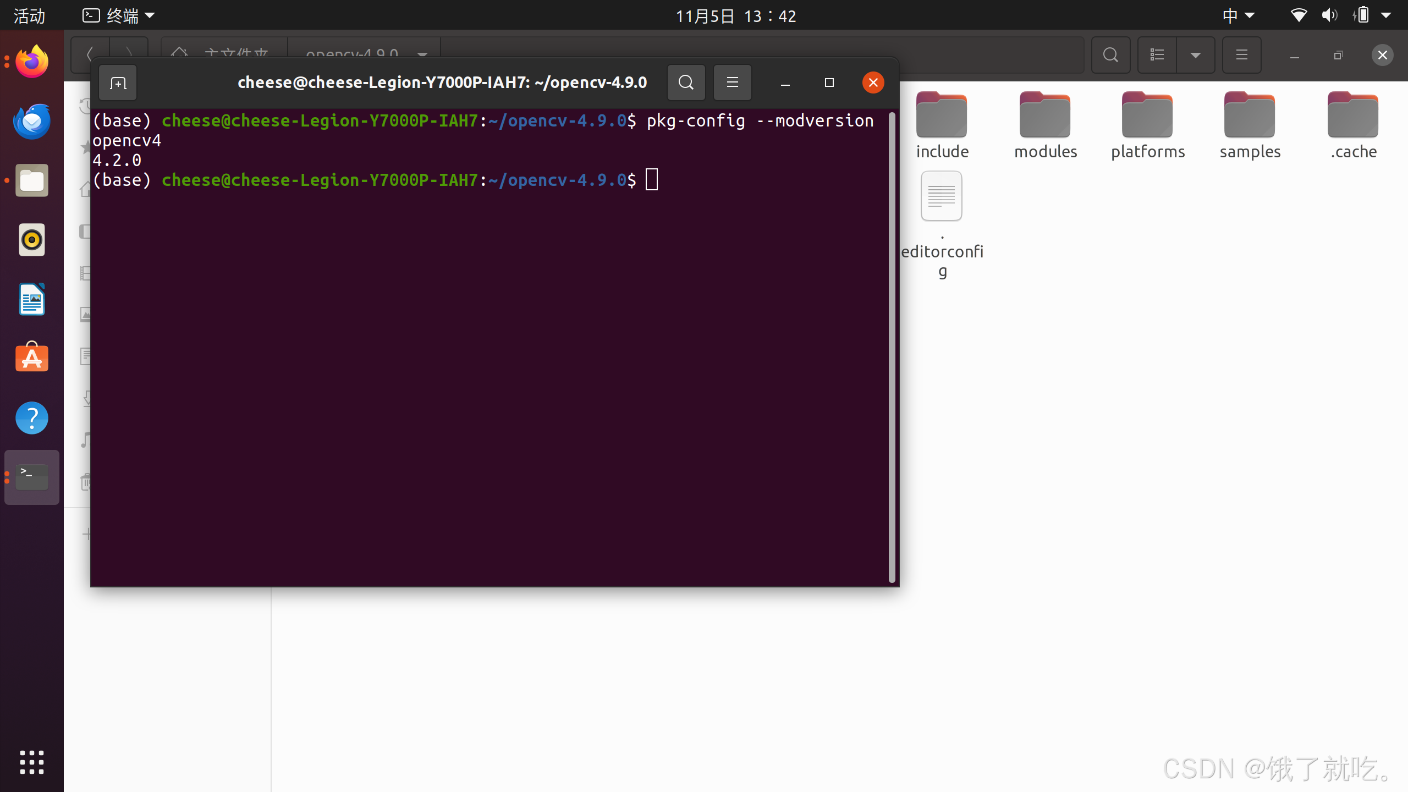
Task: Open a new terminal tab
Action: coord(117,82)
